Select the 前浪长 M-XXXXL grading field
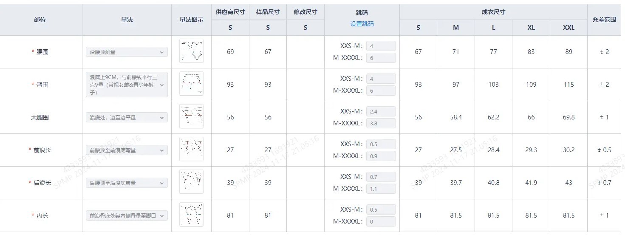This screenshot has height=238, width=625. [x=381, y=156]
